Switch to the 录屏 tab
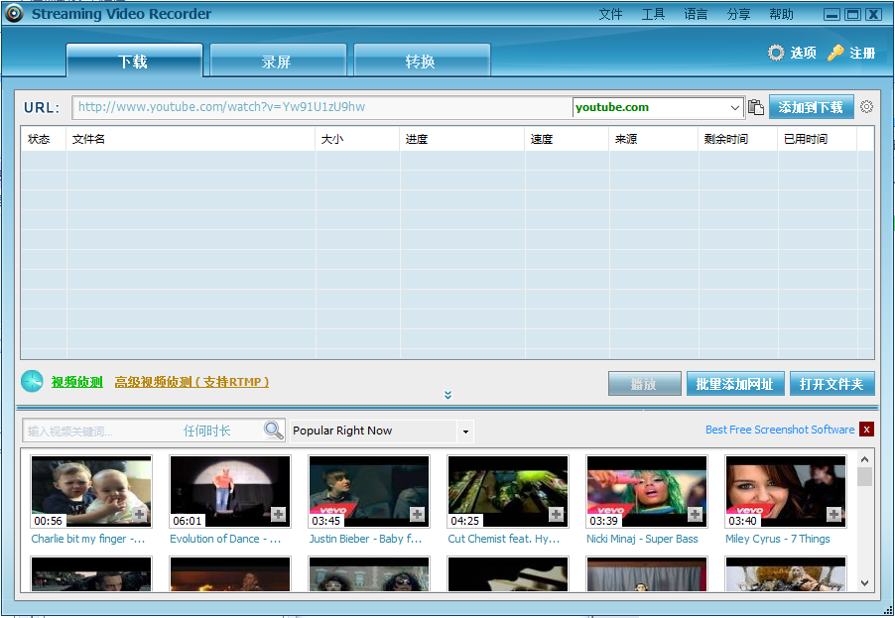 [277, 62]
